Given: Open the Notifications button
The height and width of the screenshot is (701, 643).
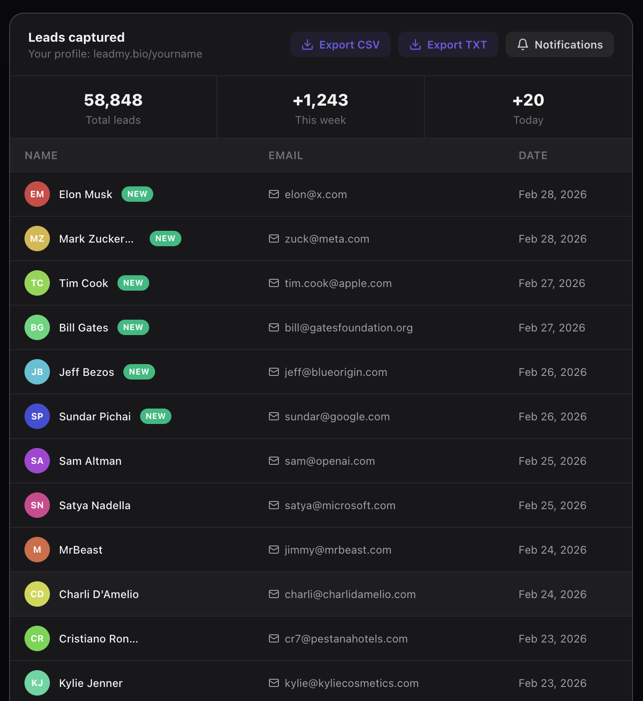Looking at the screenshot, I should (x=560, y=44).
